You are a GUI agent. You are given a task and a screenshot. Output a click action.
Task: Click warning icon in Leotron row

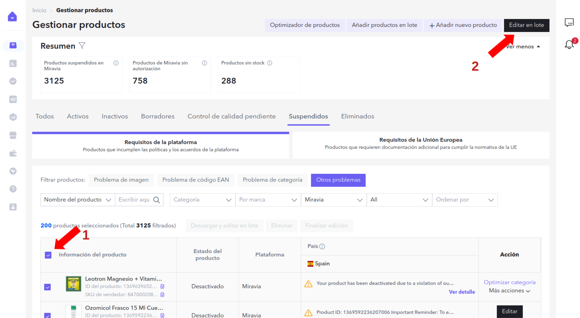(x=308, y=284)
